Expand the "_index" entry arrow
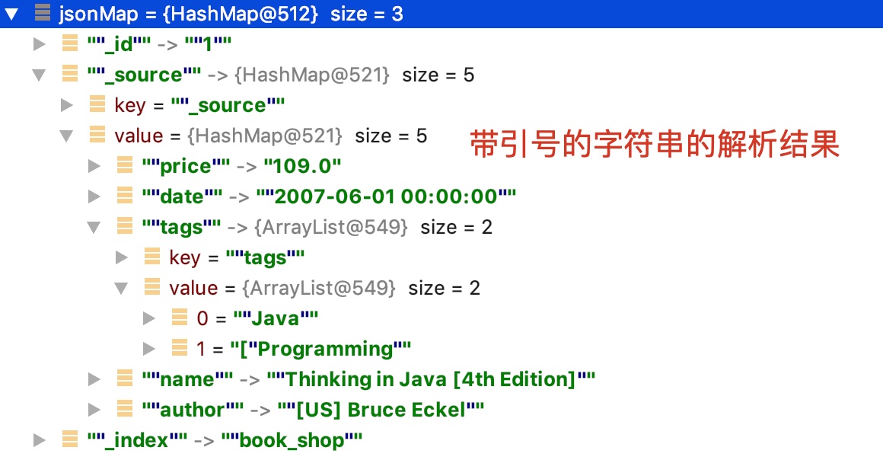The image size is (883, 460). 39,440
